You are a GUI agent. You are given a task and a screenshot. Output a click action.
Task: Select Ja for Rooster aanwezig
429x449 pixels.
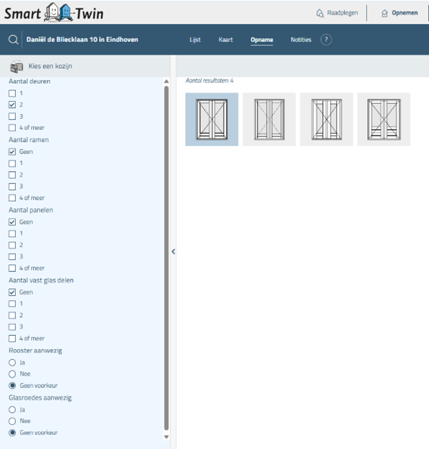click(x=12, y=362)
